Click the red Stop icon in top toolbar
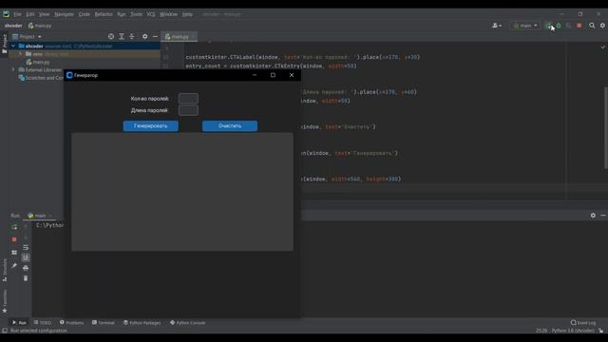Image resolution: width=608 pixels, height=342 pixels. 579,26
